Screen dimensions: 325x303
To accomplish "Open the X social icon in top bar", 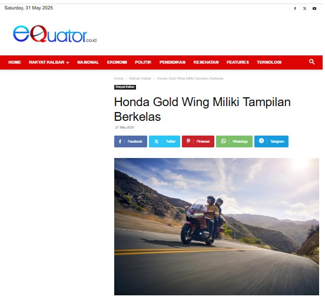I will pyautogui.click(x=304, y=8).
